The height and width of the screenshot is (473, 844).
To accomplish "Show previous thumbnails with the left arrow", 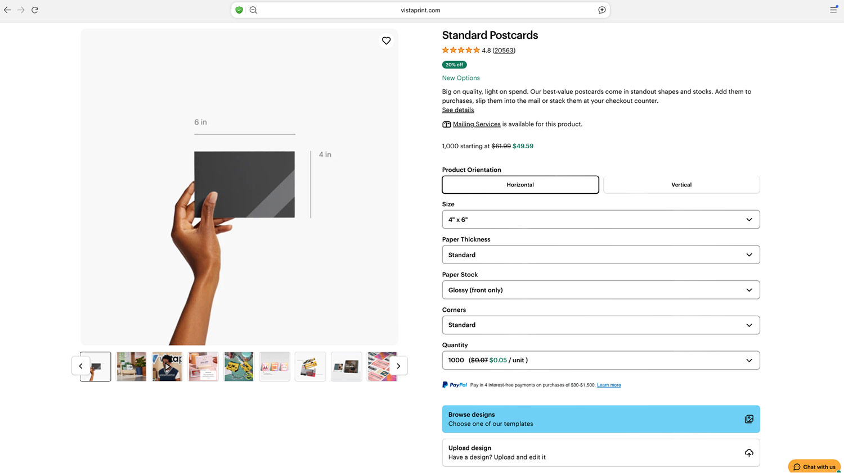I will coord(80,366).
